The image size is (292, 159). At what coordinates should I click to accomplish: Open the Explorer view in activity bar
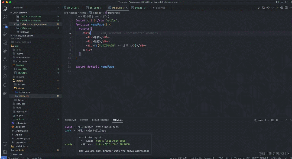click(x=5, y=9)
